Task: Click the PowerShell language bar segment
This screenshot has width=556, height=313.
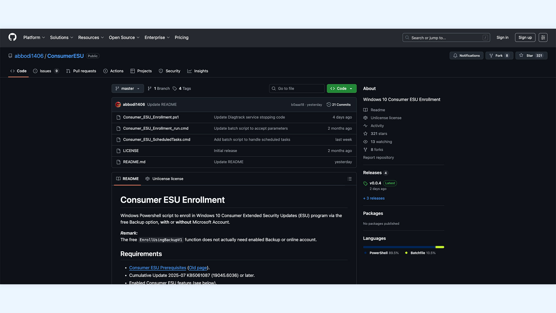Action: [399, 247]
